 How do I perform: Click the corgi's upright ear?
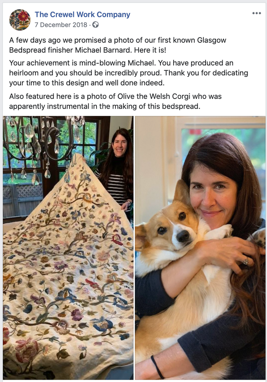182,193
